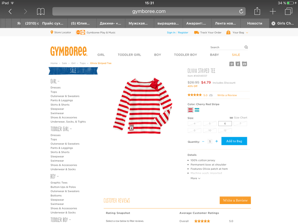The height and width of the screenshot is (223, 298).
Task: Switch to the Новости browser tab
Action: click(x=255, y=23)
